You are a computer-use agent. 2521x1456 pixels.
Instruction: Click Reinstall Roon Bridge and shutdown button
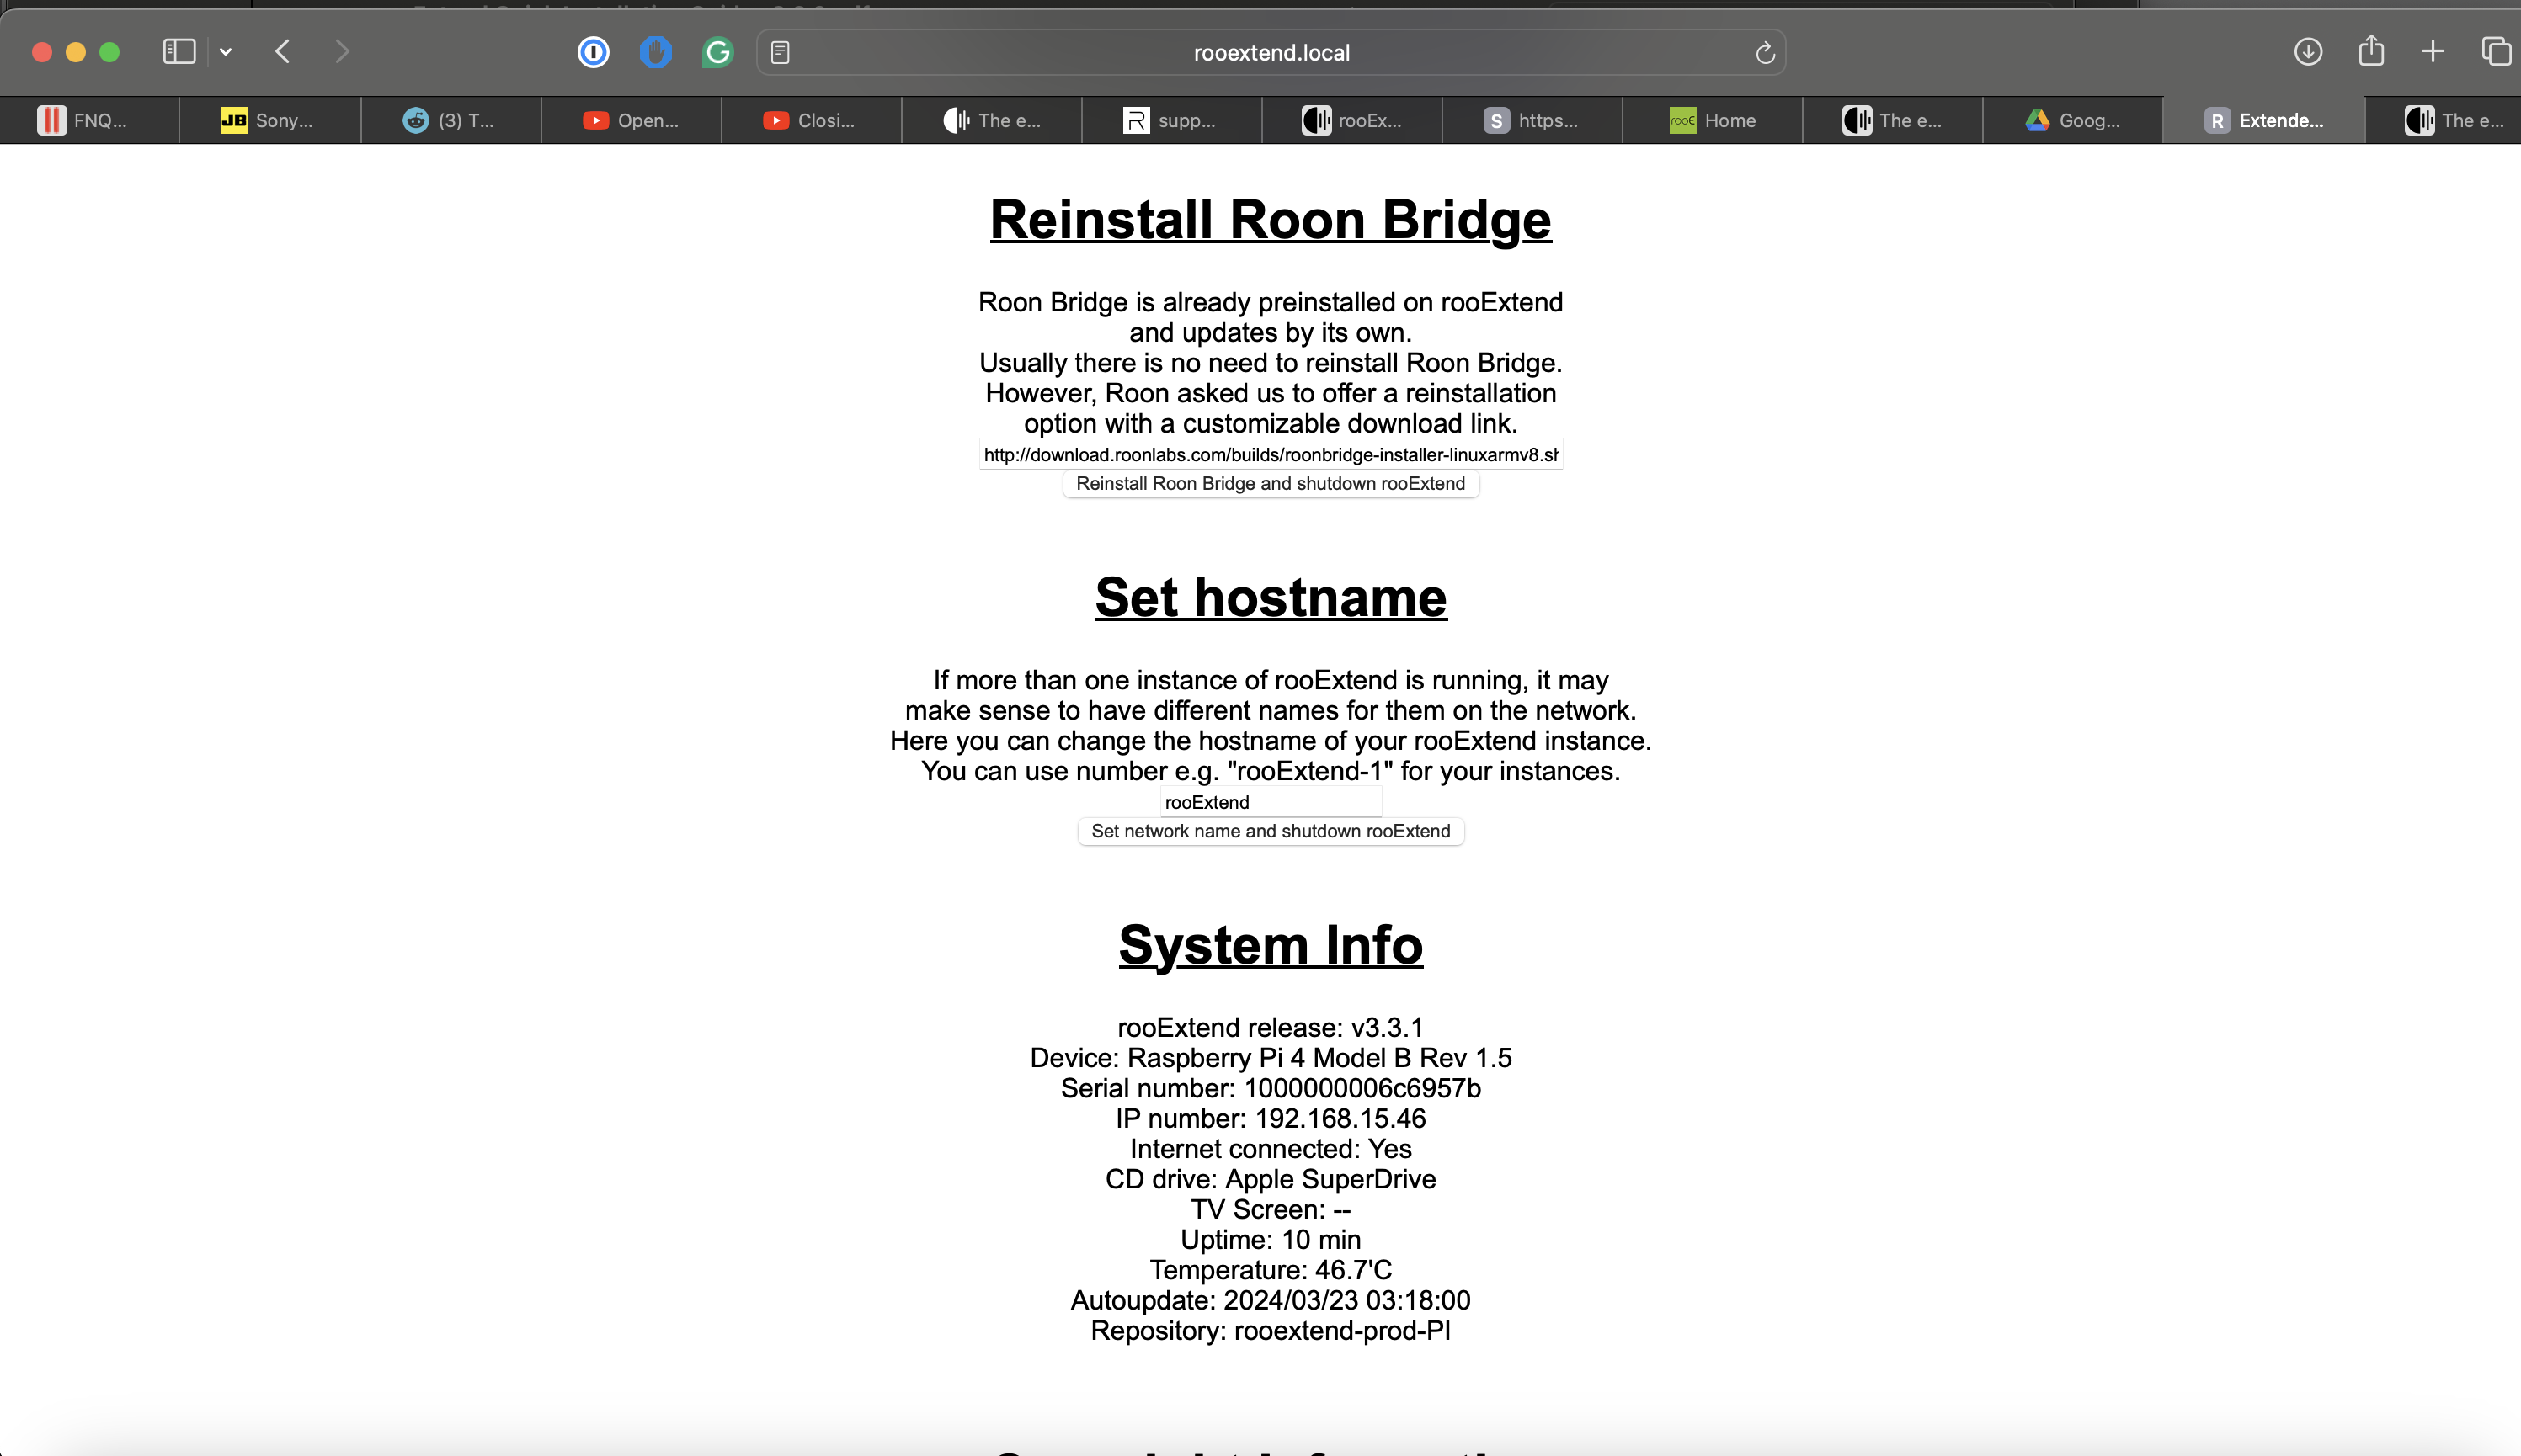coord(1270,484)
